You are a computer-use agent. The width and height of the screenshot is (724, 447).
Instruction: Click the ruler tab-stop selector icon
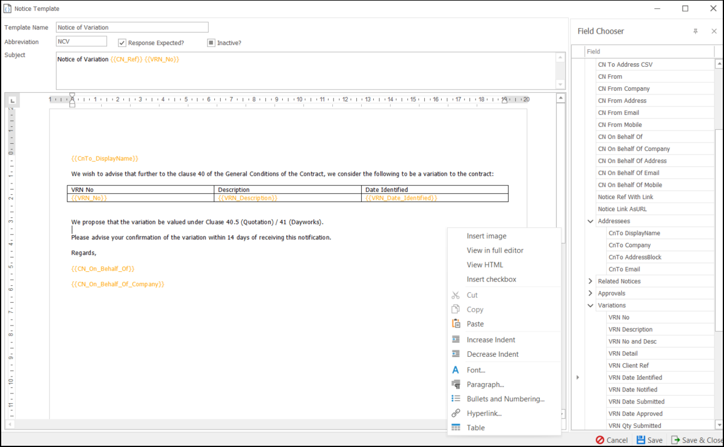pos(13,100)
